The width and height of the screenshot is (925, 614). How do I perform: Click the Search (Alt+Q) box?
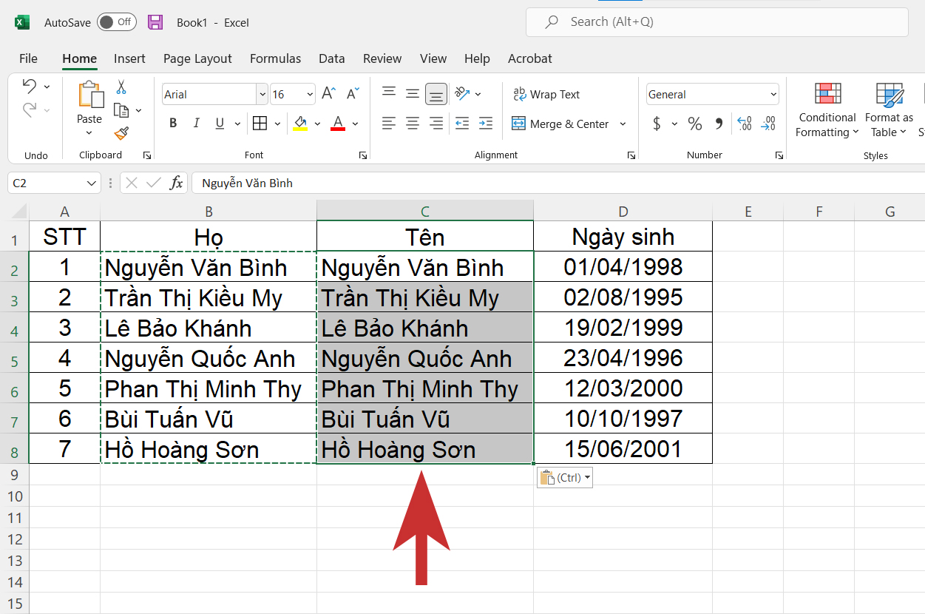click(x=716, y=22)
